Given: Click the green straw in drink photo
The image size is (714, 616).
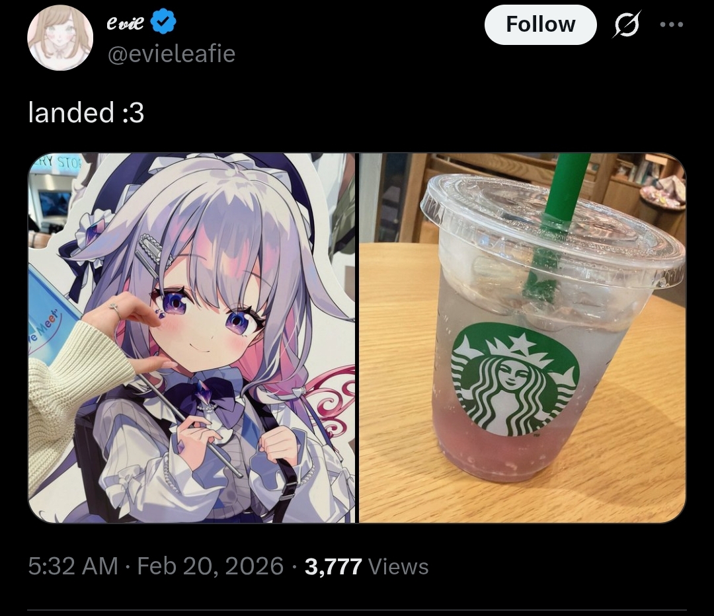Looking at the screenshot, I should point(557,219).
